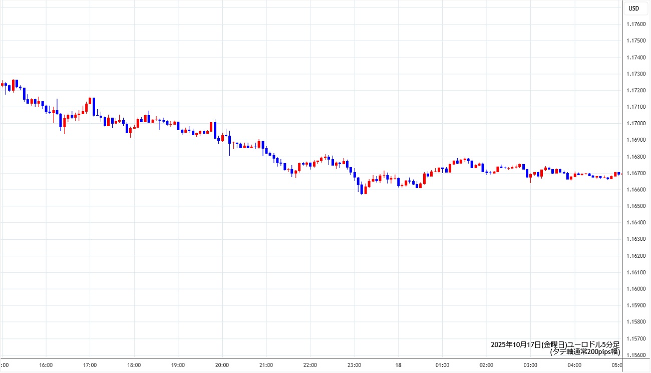Select the 1.17600 price axis label

click(x=635, y=24)
